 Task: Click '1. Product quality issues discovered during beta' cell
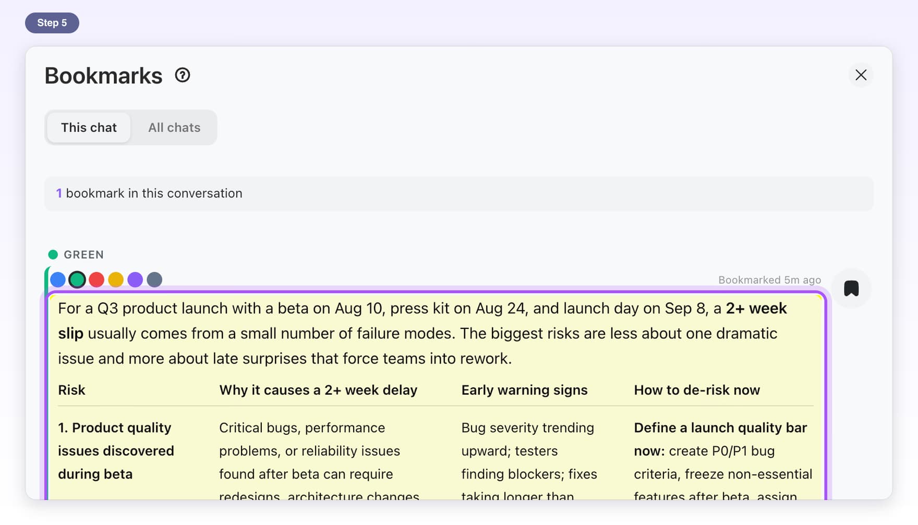pos(116,450)
